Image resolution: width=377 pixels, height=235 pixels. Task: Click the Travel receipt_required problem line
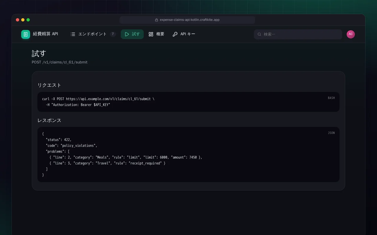click(108, 163)
